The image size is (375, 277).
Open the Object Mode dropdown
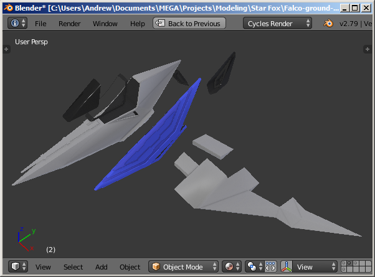coord(183,266)
